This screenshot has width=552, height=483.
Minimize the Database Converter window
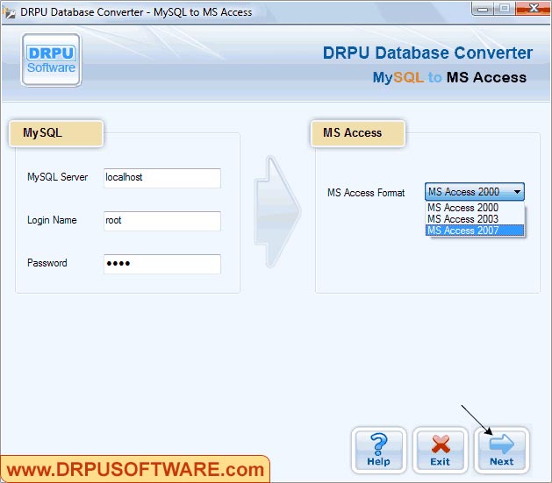coord(483,9)
